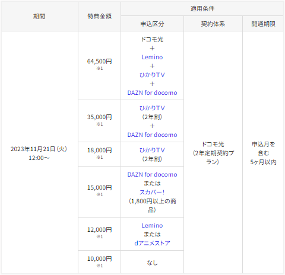
Task: Select the 2023年11月21日 (火) date text
Action: click(39, 149)
